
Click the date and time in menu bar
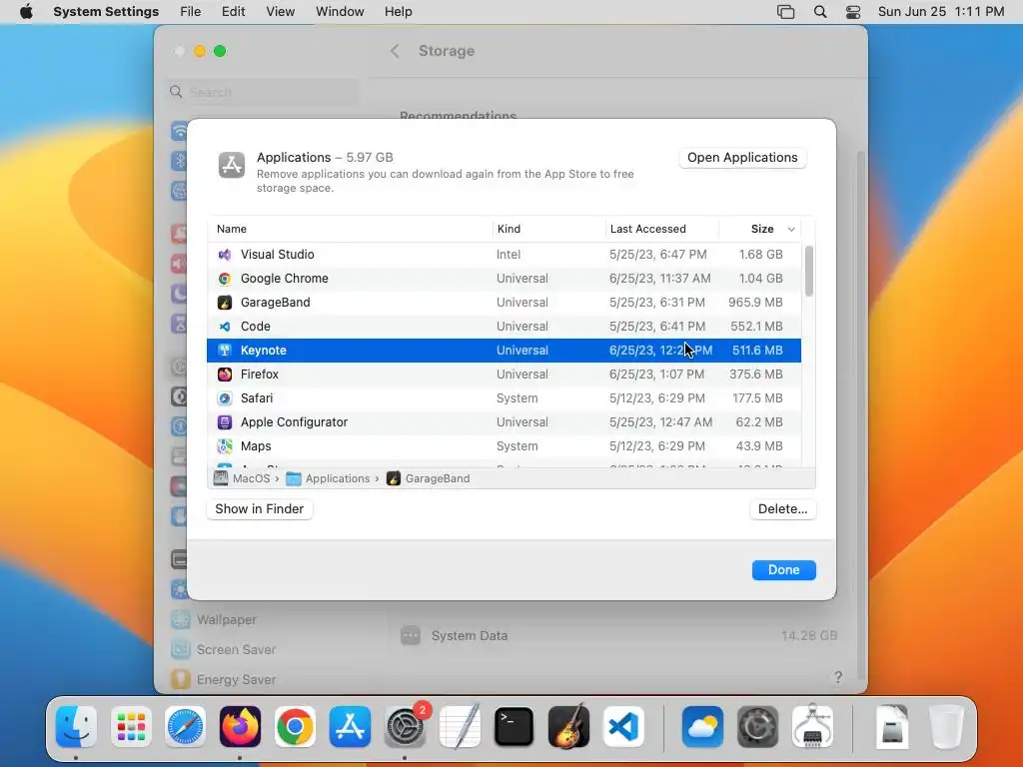(x=941, y=12)
